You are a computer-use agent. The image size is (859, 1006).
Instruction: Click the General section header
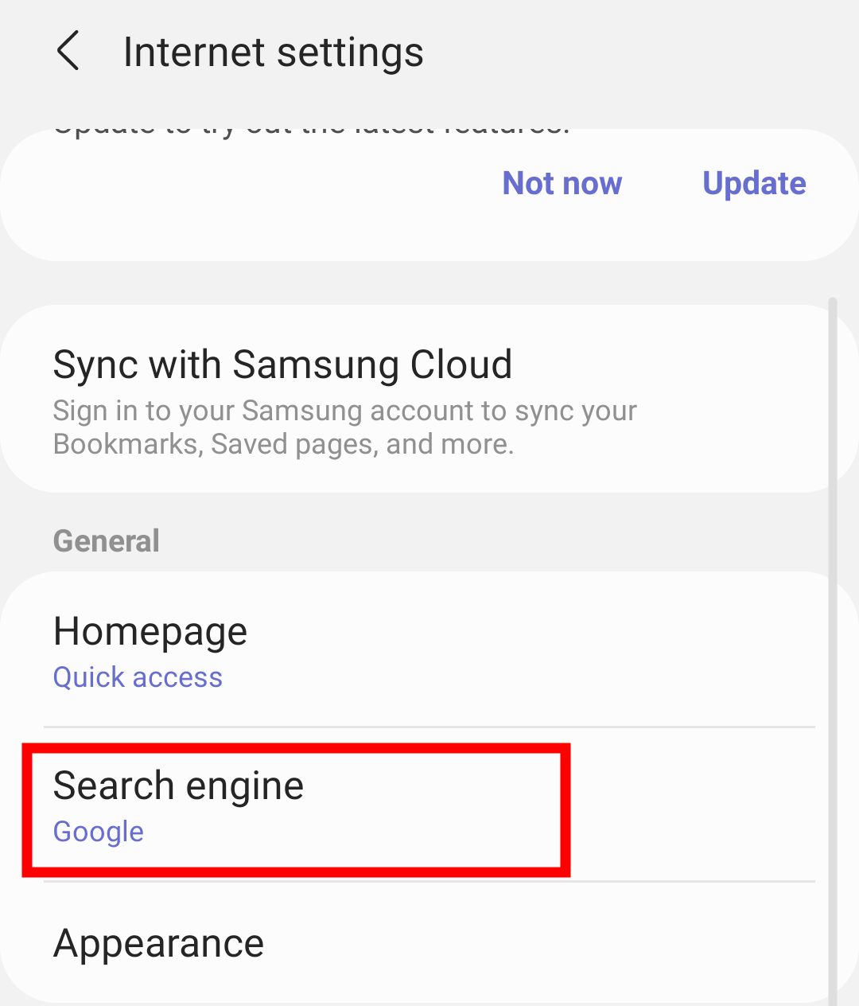click(x=107, y=541)
